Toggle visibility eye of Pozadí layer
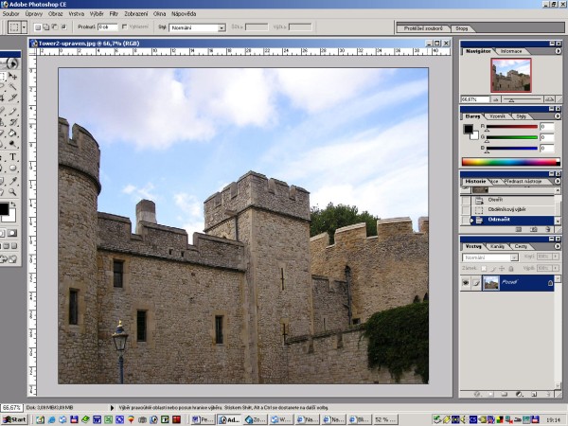 coord(466,283)
